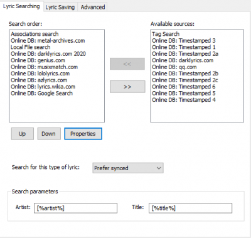The width and height of the screenshot is (251, 238).
Task: Select Local File search entry
Action: coord(31,47)
